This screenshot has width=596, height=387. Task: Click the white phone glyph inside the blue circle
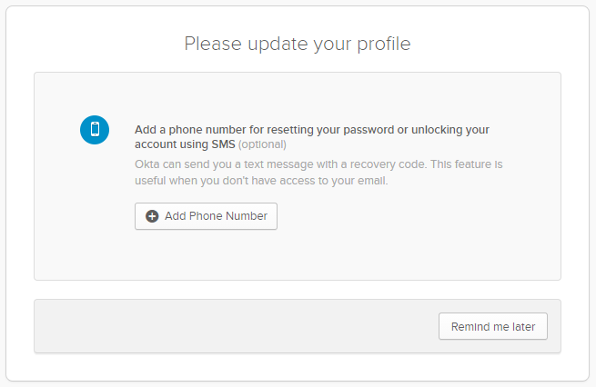95,129
